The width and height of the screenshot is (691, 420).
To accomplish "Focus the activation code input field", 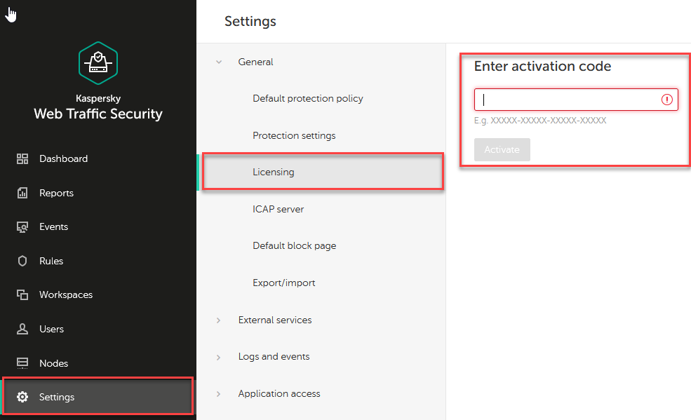I will tap(568, 100).
